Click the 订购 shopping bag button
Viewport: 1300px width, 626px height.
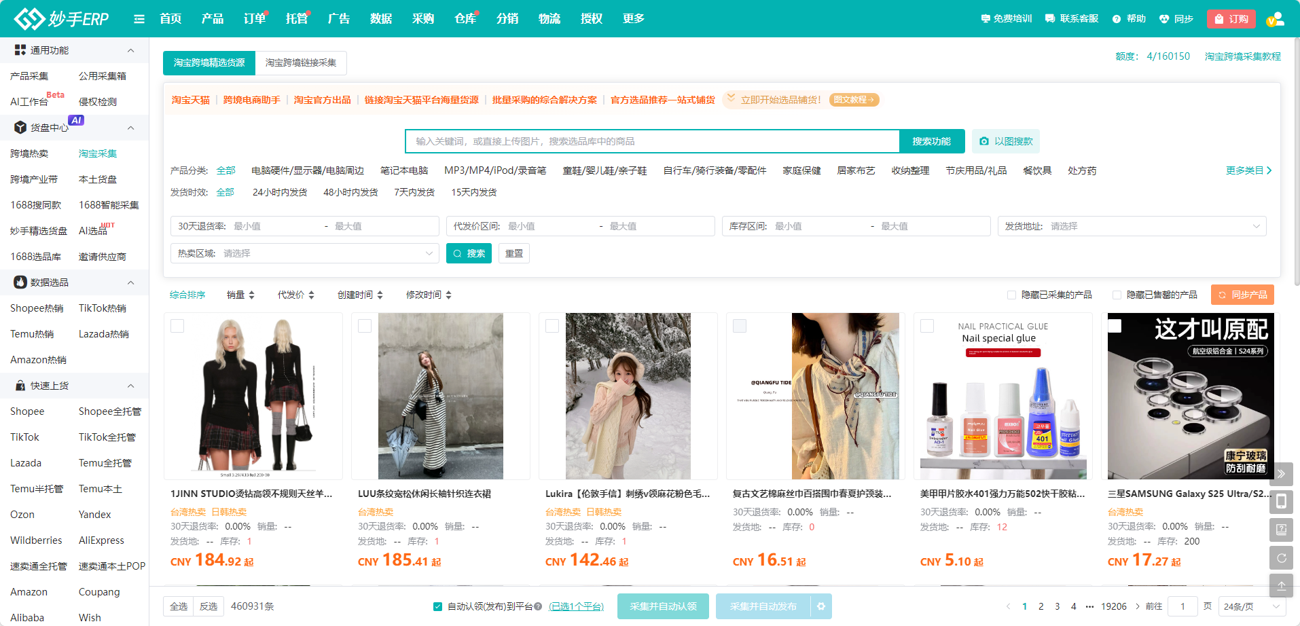point(1231,19)
